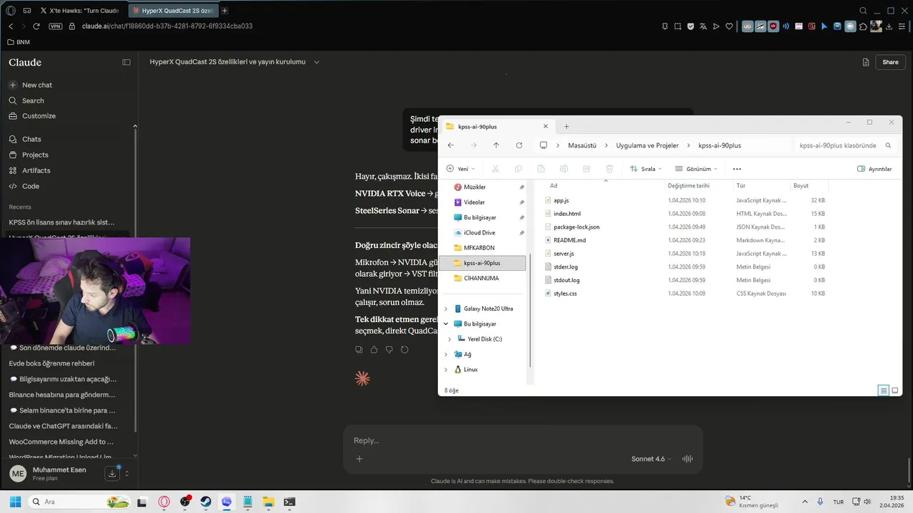The width and height of the screenshot is (913, 513).
Task: Collapse the Claude sidebar panel
Action: (x=126, y=62)
